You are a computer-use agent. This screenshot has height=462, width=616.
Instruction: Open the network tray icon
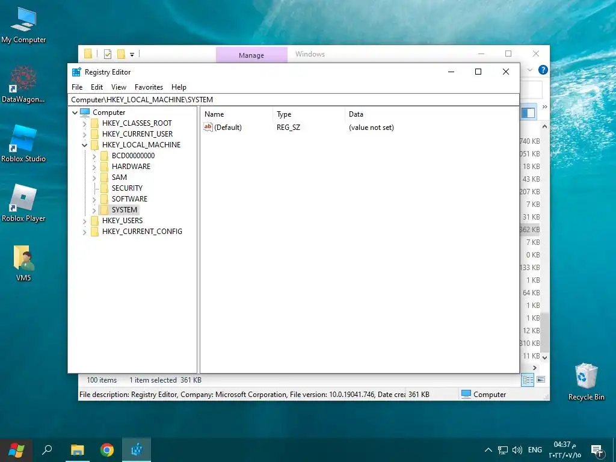[x=503, y=450]
